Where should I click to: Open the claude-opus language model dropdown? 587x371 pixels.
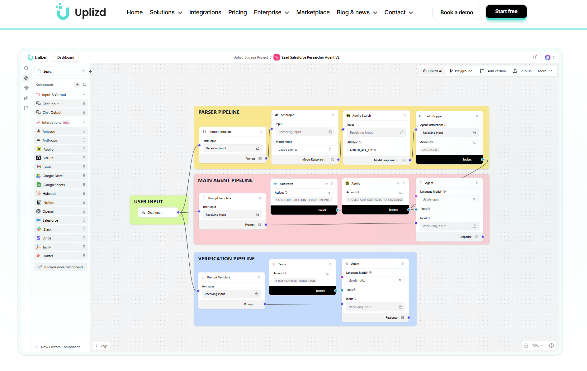click(x=449, y=199)
